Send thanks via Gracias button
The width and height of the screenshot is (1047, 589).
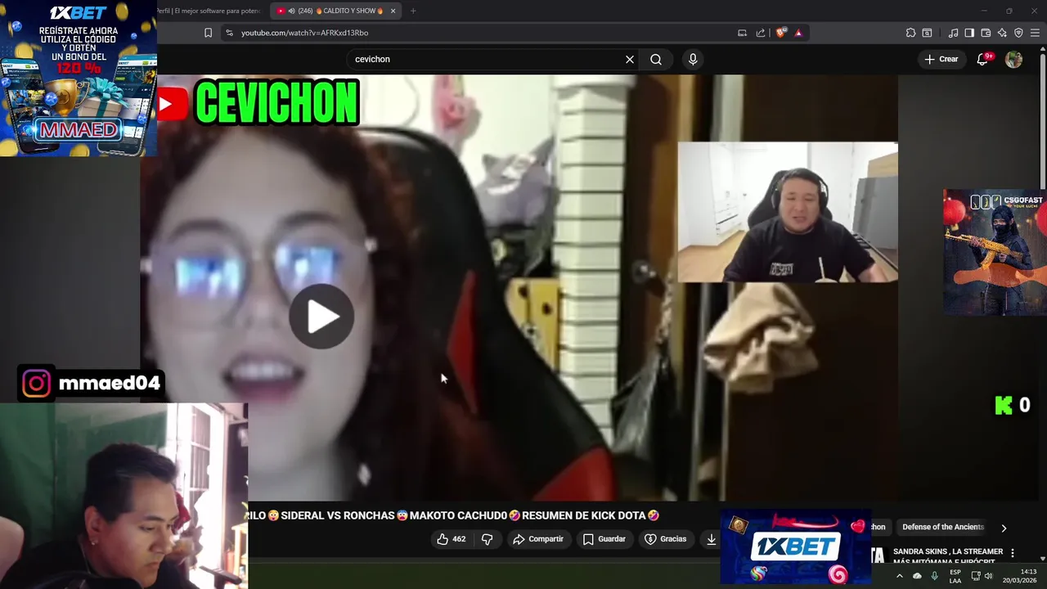666,539
